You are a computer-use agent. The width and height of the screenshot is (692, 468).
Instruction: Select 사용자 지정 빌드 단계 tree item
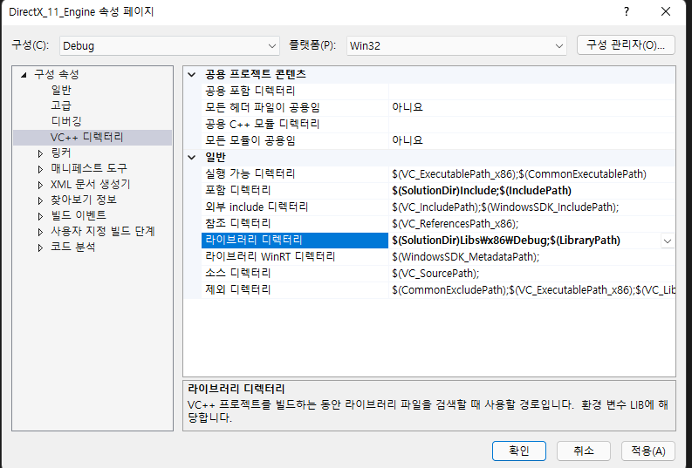point(103,231)
